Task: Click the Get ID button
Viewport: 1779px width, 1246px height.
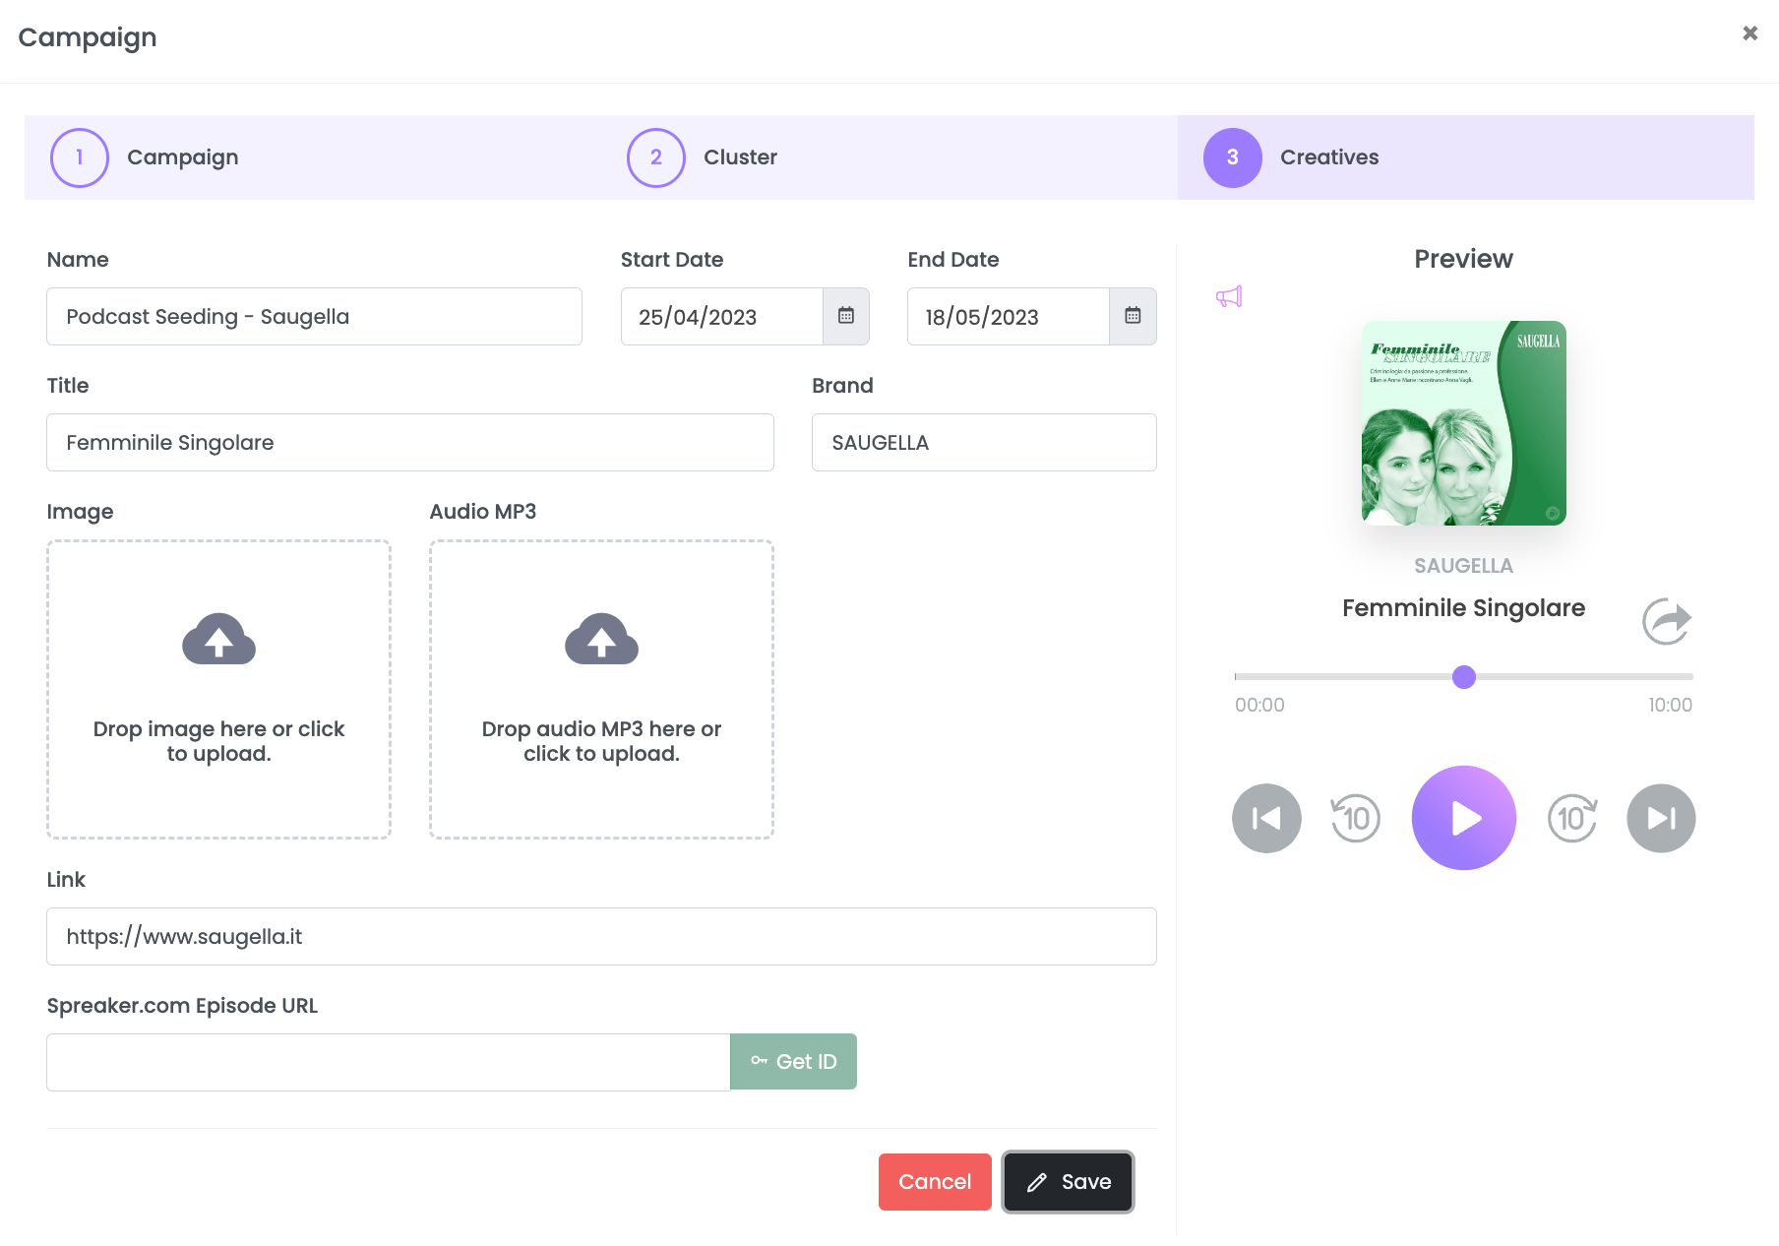Action: [x=793, y=1062]
